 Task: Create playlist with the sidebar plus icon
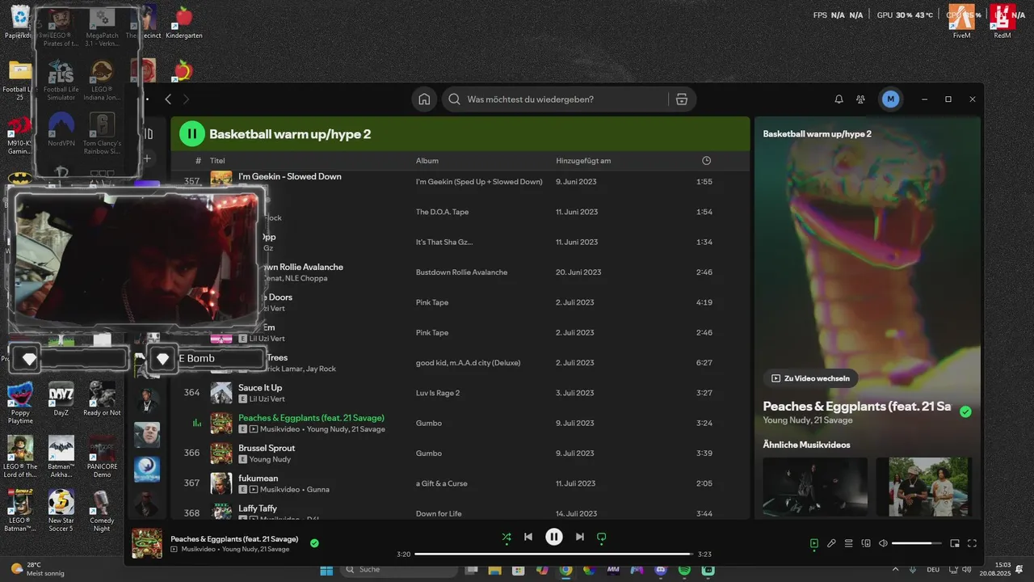148,159
